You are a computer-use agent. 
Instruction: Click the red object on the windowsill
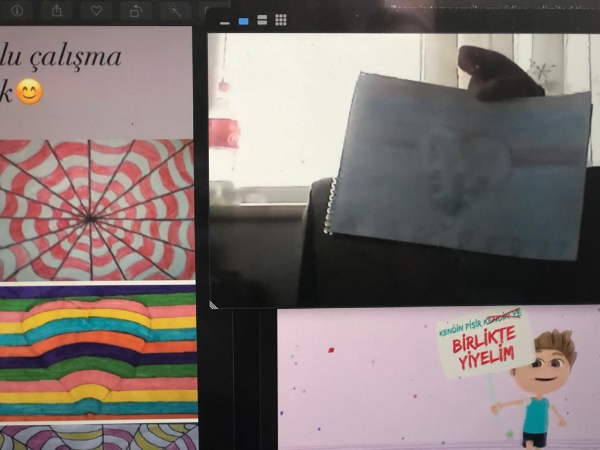coord(224,132)
